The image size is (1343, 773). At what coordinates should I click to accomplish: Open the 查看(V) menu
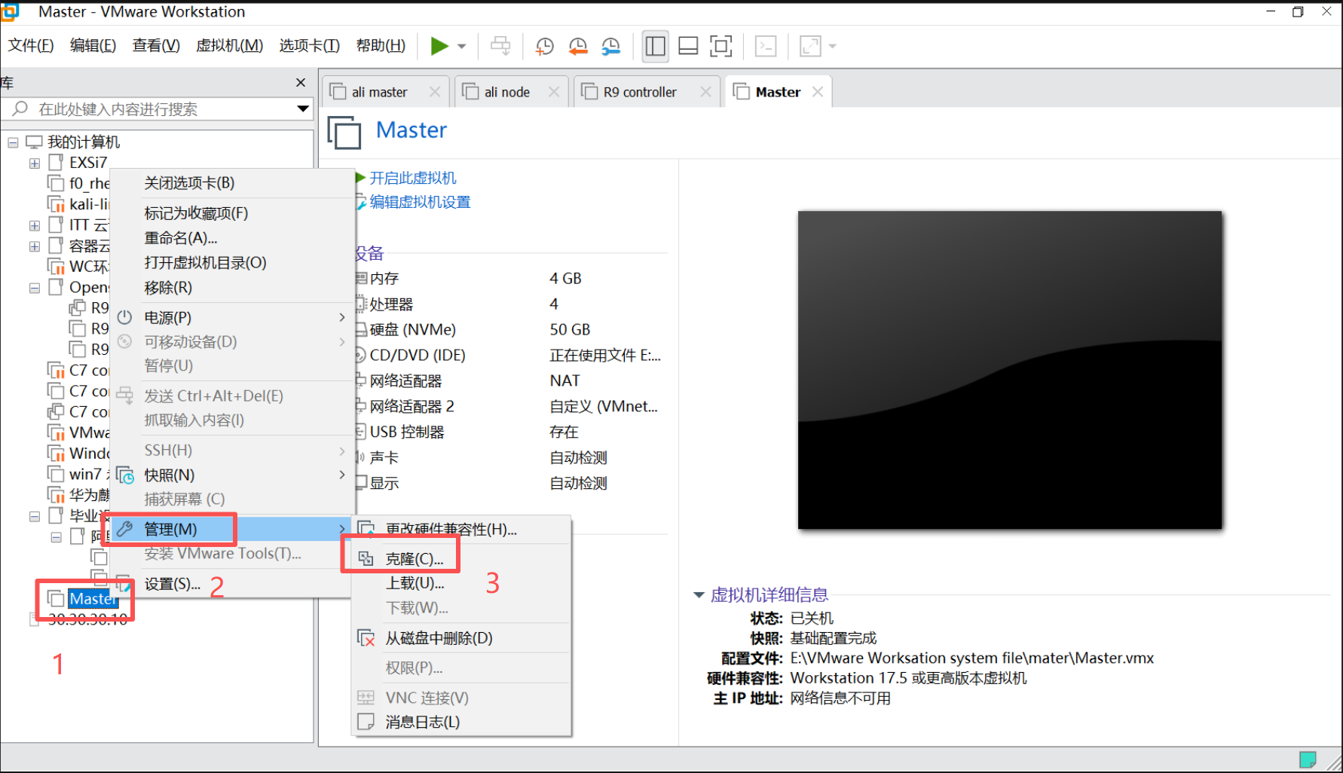coord(156,46)
